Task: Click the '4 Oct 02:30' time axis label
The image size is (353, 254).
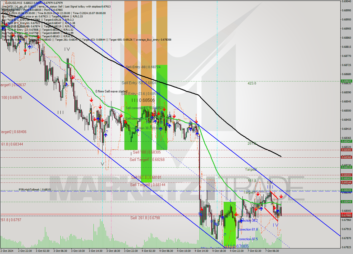Action: click(148, 251)
